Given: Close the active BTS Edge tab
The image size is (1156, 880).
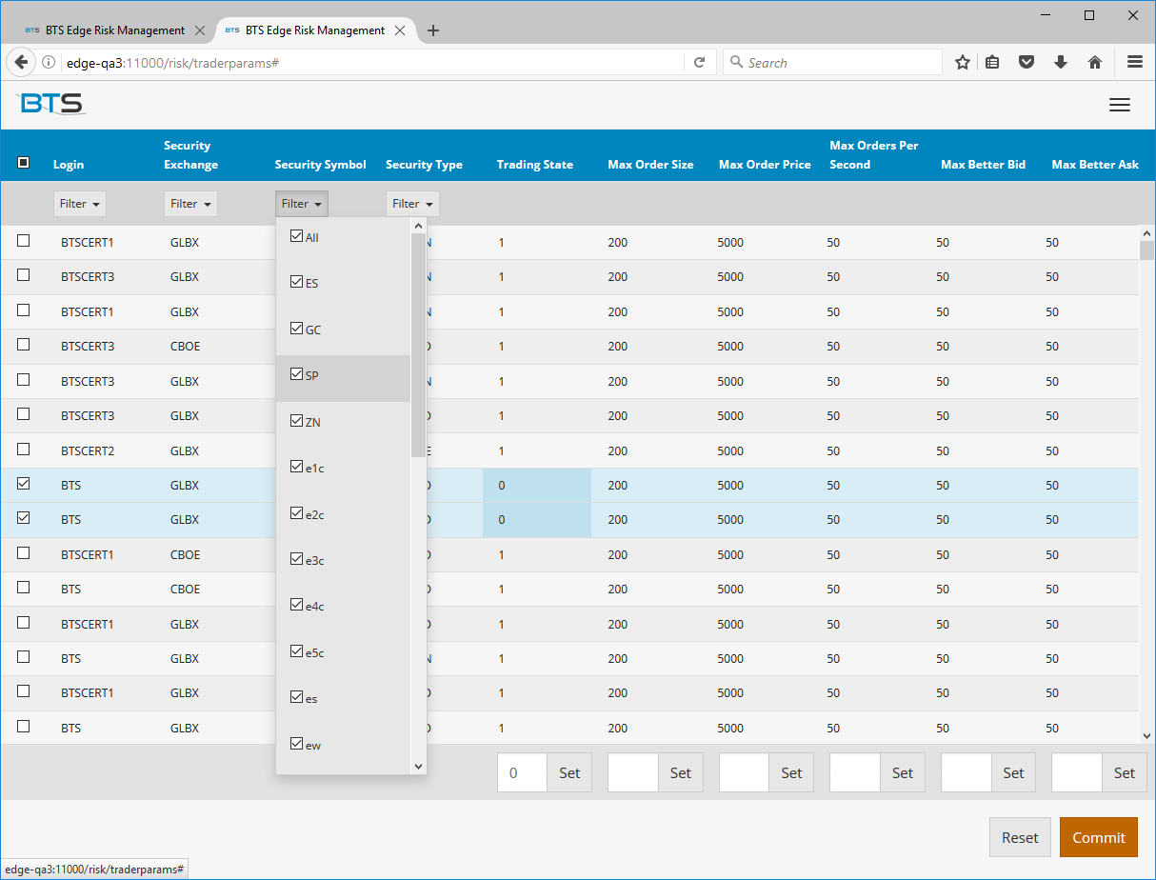Looking at the screenshot, I should click(x=399, y=30).
